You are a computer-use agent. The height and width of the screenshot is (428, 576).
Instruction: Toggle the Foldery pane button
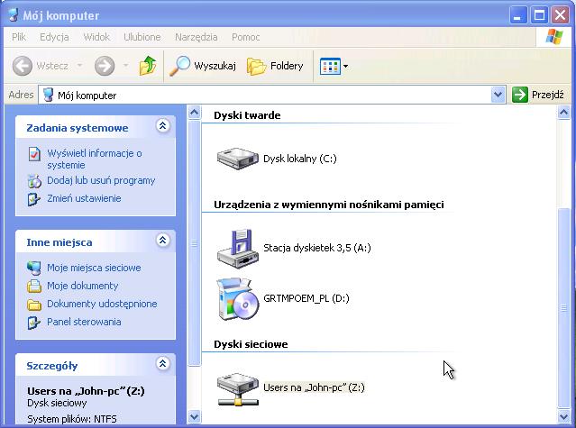click(275, 66)
